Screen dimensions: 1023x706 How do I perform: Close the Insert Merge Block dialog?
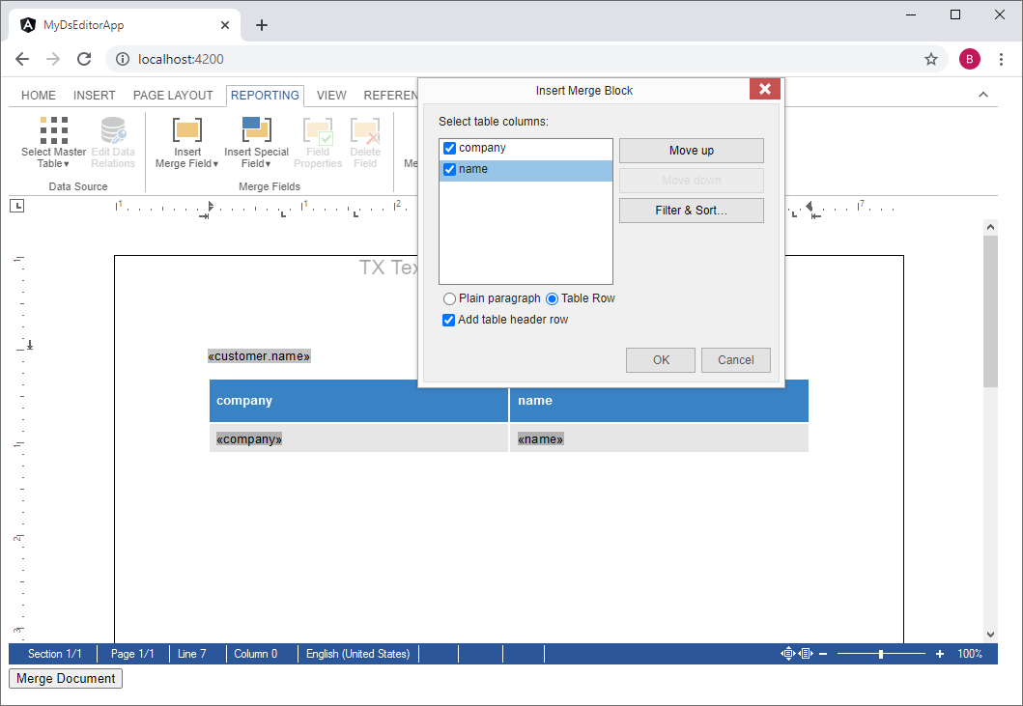click(765, 89)
